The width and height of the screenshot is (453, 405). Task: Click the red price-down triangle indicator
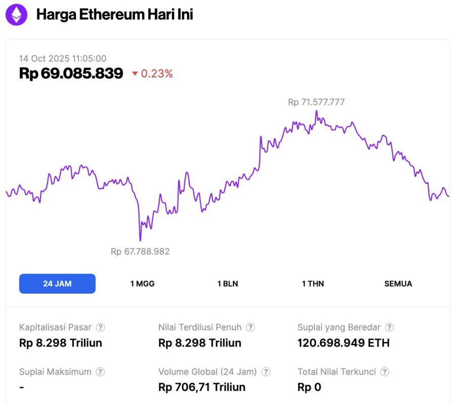(135, 74)
